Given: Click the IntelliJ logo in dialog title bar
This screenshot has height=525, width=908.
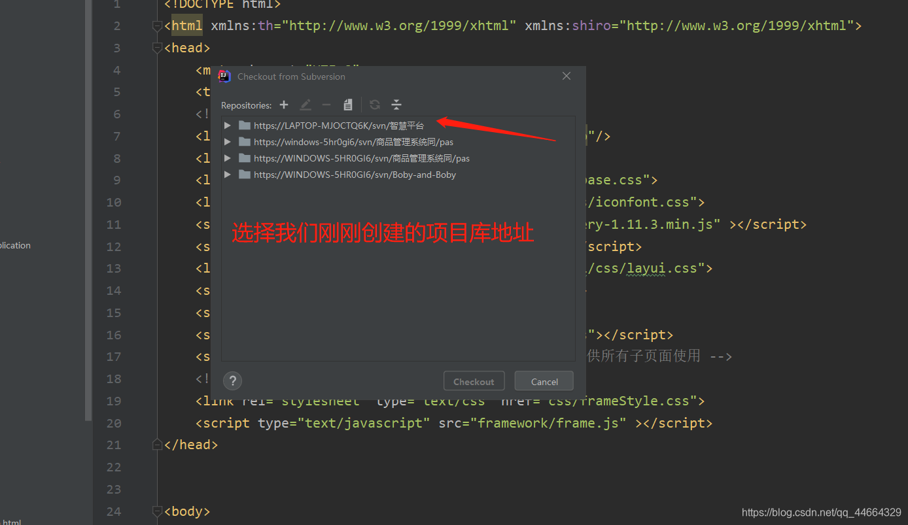Looking at the screenshot, I should [225, 76].
